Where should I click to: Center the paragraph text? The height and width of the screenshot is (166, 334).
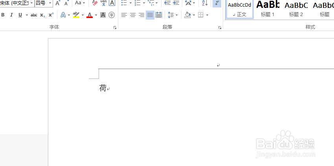click(x=133, y=15)
